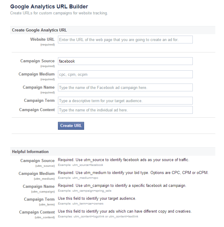This screenshot has width=224, height=227.
Task: Click the "Create Google Analytics URL" section header
Action: click(39, 30)
